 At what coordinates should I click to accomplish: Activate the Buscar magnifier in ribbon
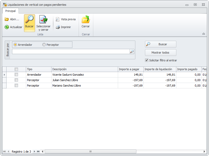(30, 23)
